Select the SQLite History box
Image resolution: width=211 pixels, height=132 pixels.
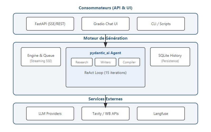(170, 57)
